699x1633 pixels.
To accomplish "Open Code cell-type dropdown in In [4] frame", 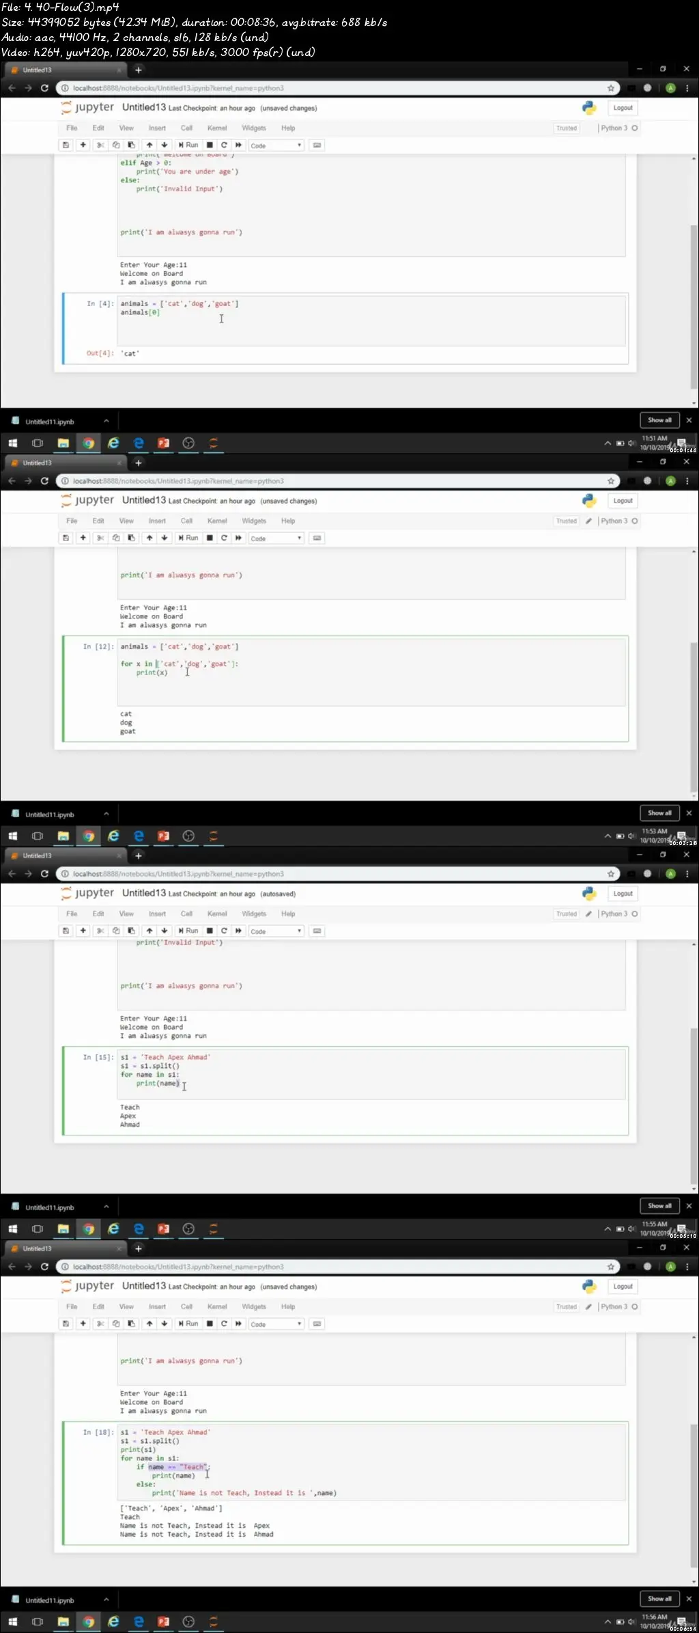I will [275, 146].
